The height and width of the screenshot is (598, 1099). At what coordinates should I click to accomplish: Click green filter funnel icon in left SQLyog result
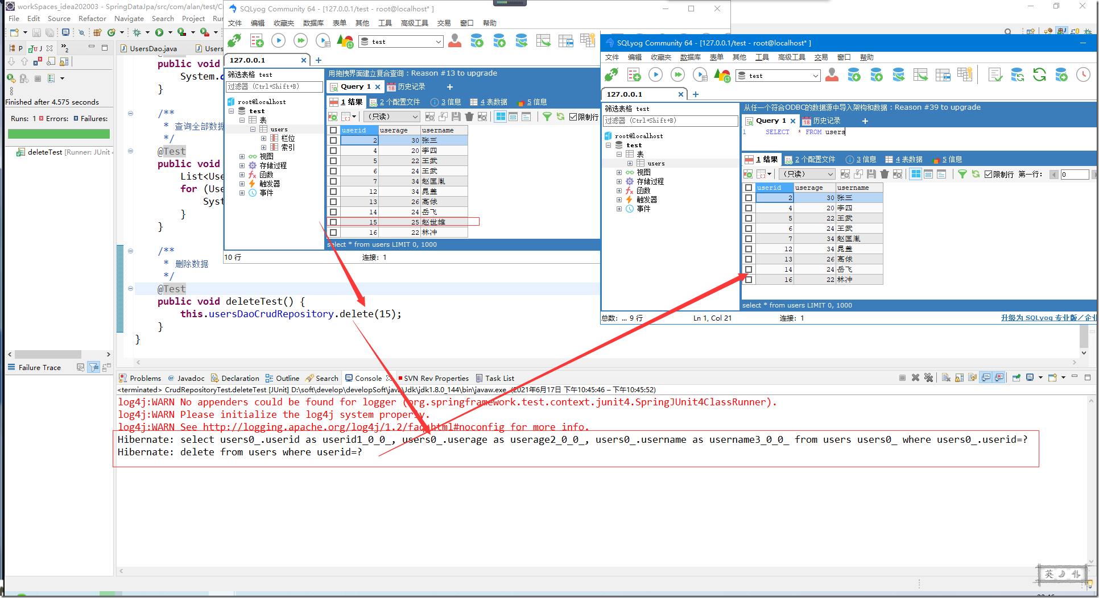pyautogui.click(x=547, y=117)
